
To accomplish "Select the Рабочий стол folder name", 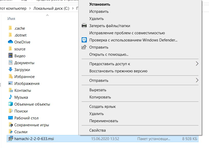I will tap(26, 118).
